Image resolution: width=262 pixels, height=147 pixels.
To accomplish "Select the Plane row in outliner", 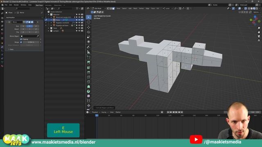I will click(x=64, y=20).
